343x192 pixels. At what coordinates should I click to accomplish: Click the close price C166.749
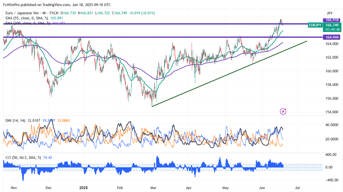(119, 13)
